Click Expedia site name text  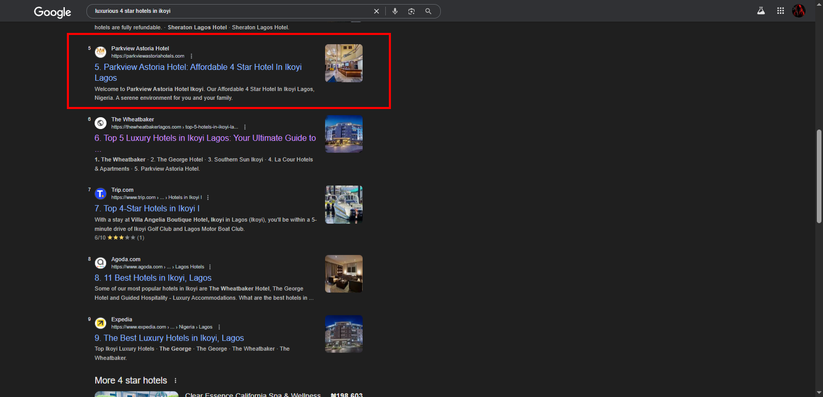tap(122, 319)
